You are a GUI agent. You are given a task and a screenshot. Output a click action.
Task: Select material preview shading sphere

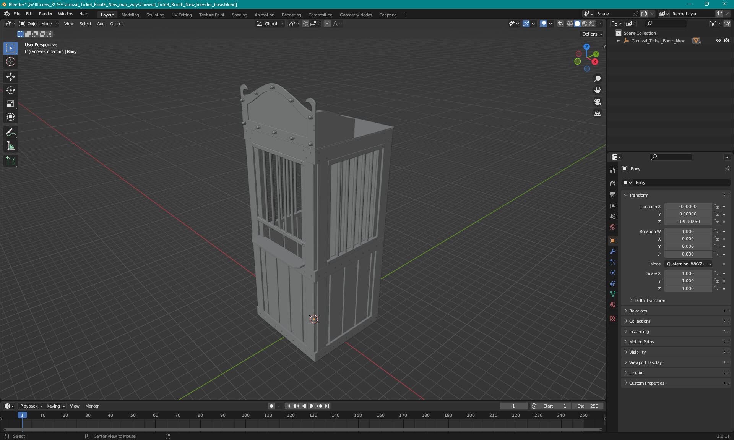tap(585, 24)
